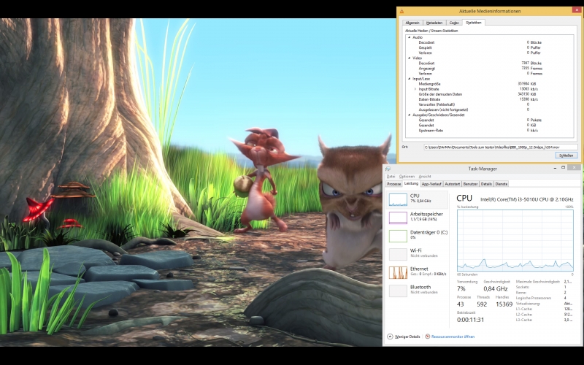This screenshot has width=584, height=365.
Task: Collapse the Ausgabe/Geschrieben/Gesendet node
Action: coord(410,115)
